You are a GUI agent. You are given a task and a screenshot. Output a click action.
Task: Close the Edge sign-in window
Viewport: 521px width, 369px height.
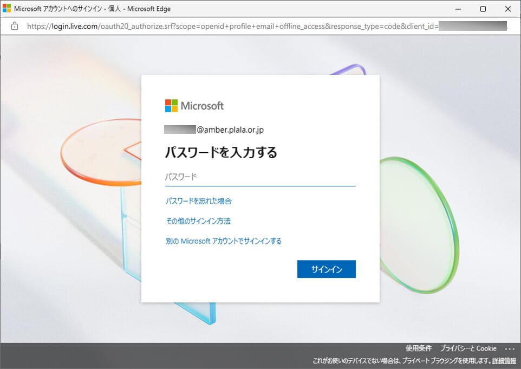[x=508, y=9]
